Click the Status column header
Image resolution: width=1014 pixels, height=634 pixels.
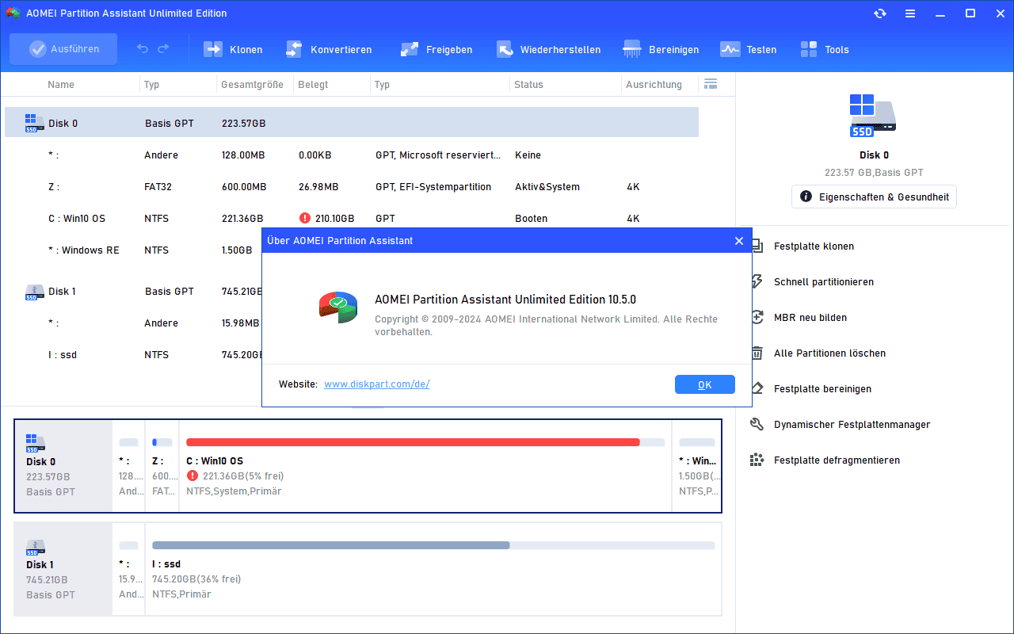(528, 85)
